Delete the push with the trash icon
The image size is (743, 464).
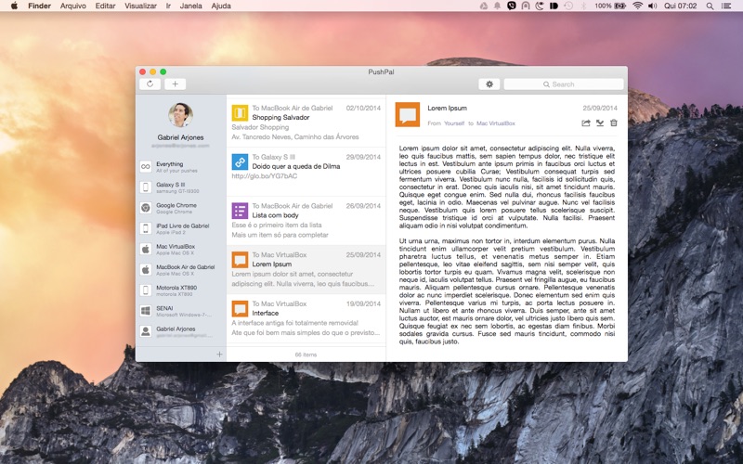point(613,122)
